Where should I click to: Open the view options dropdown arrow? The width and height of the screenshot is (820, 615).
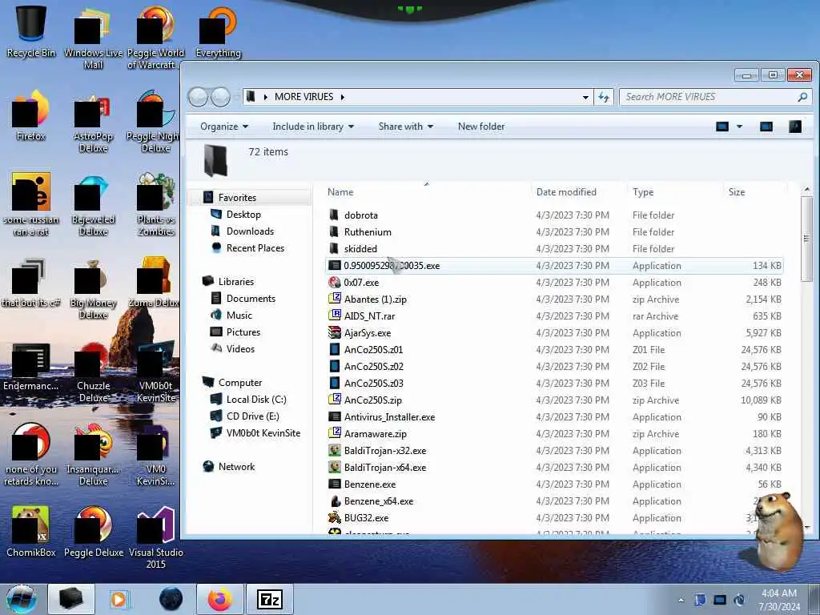739,127
